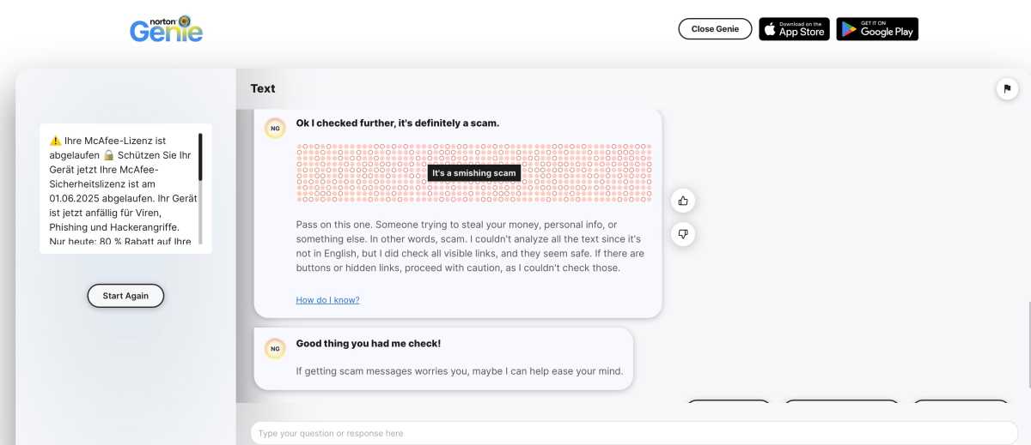Click first suggested reply chip above input
1031x445 pixels.
[x=729, y=401]
